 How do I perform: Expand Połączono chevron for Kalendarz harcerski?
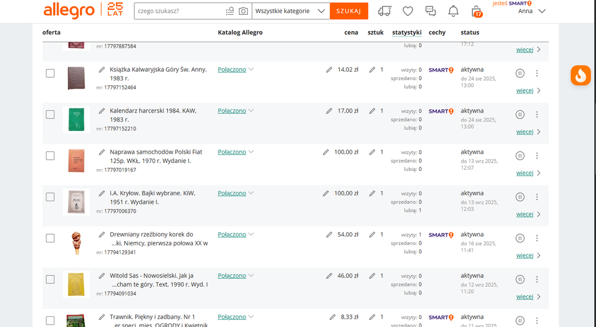coord(251,111)
